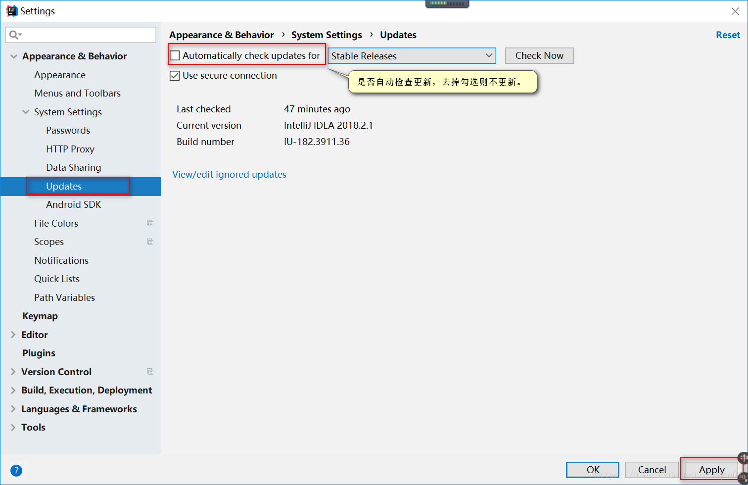The width and height of the screenshot is (748, 485).
Task: Click Appearance & Behavior breadcrumb
Action: 222,35
